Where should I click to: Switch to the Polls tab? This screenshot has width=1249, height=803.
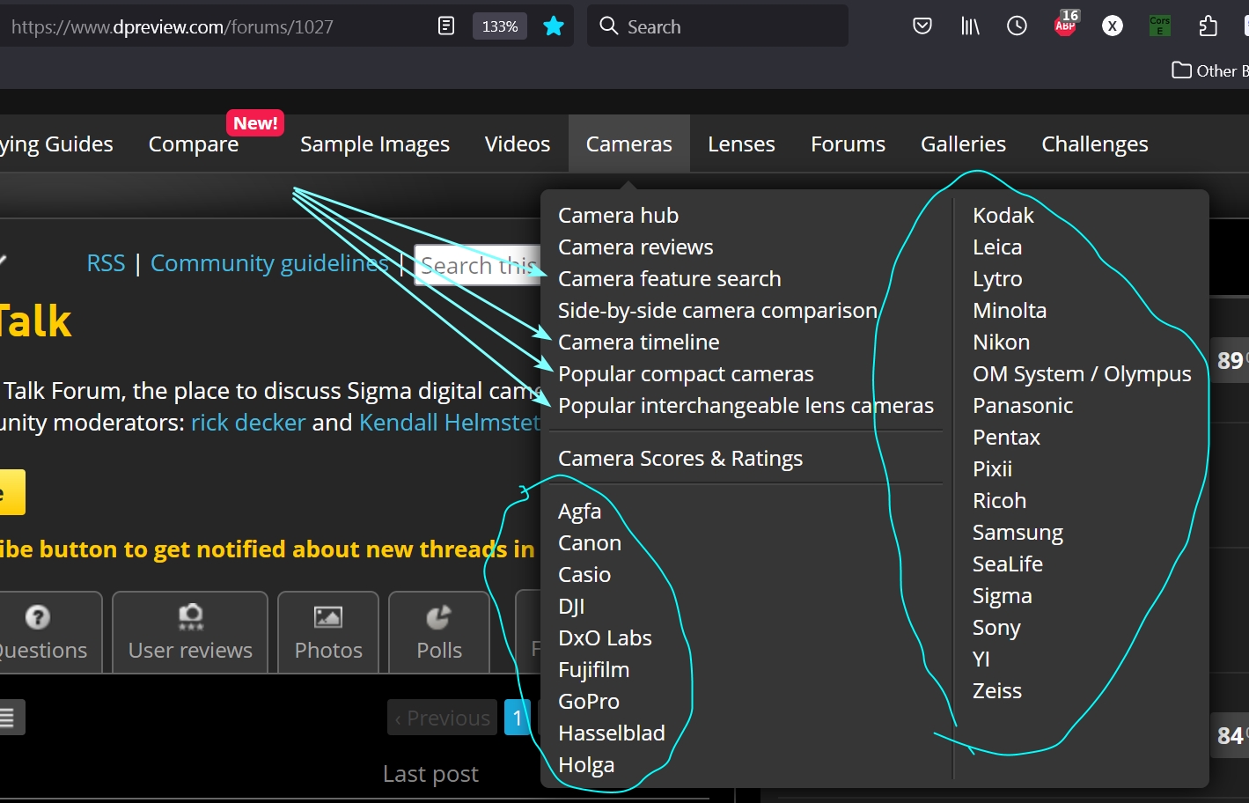(x=438, y=633)
